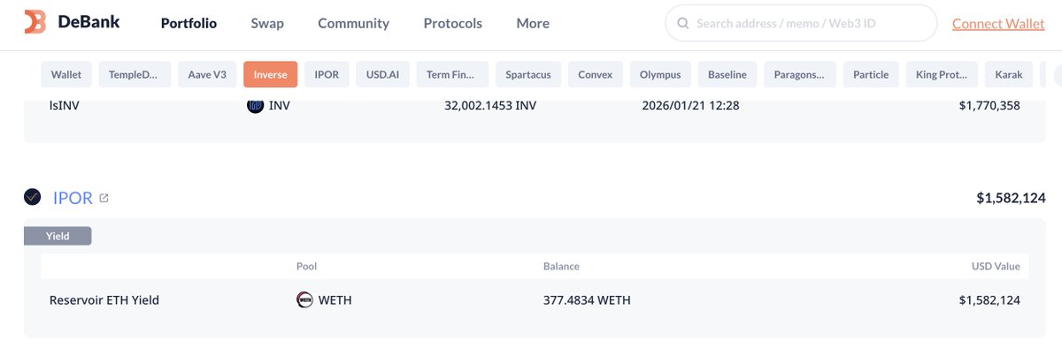
Task: Click the Connect Wallet link
Action: (998, 24)
